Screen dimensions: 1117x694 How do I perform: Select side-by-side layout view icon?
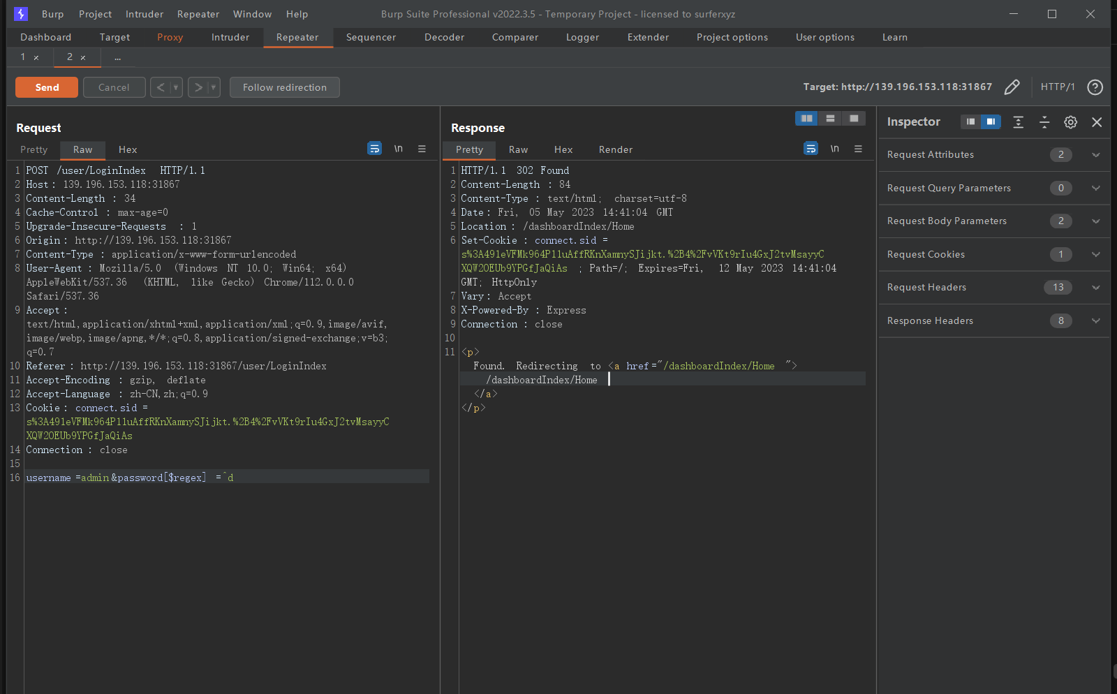coord(807,119)
